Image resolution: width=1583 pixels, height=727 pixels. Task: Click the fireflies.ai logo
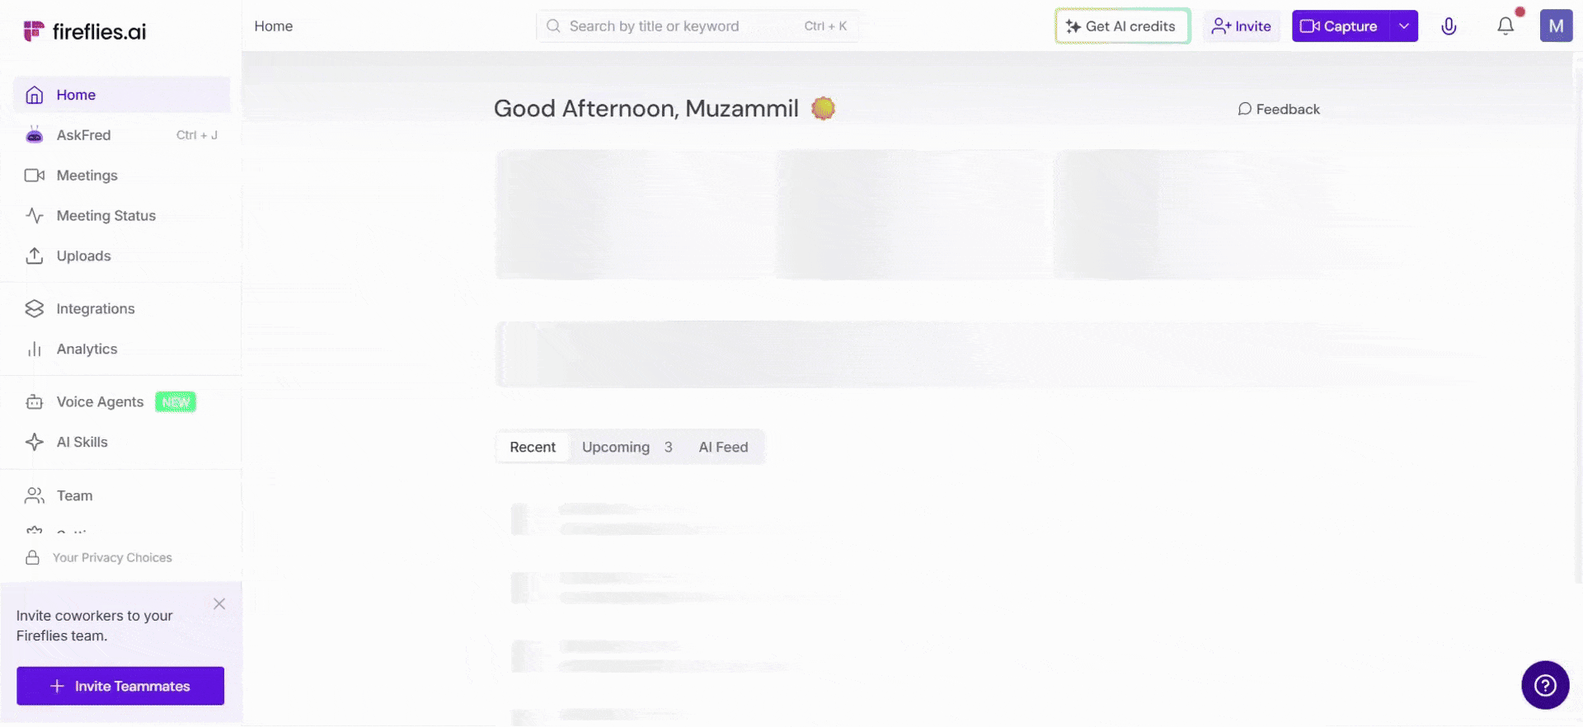pyautogui.click(x=85, y=31)
